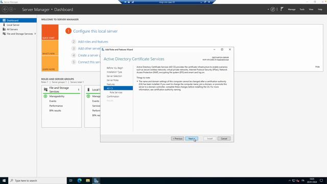
Task: Click the Local Server tile icon
Action: click(x=88, y=89)
